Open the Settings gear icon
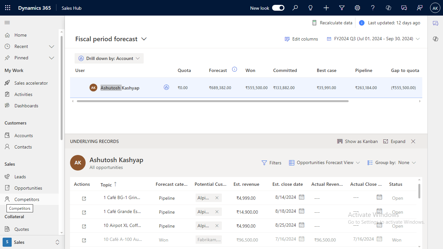 pyautogui.click(x=357, y=8)
